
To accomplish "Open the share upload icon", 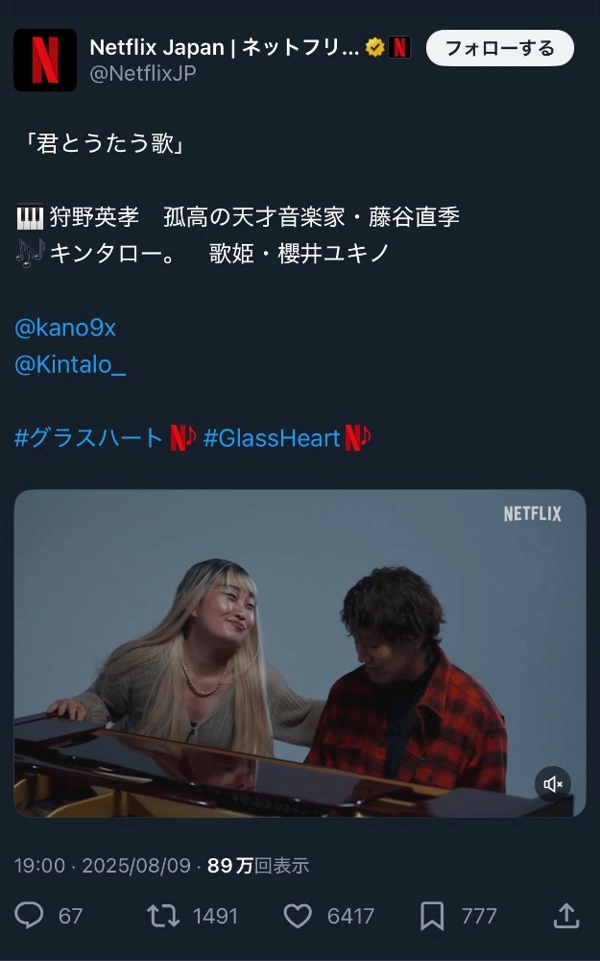I will click(x=566, y=916).
